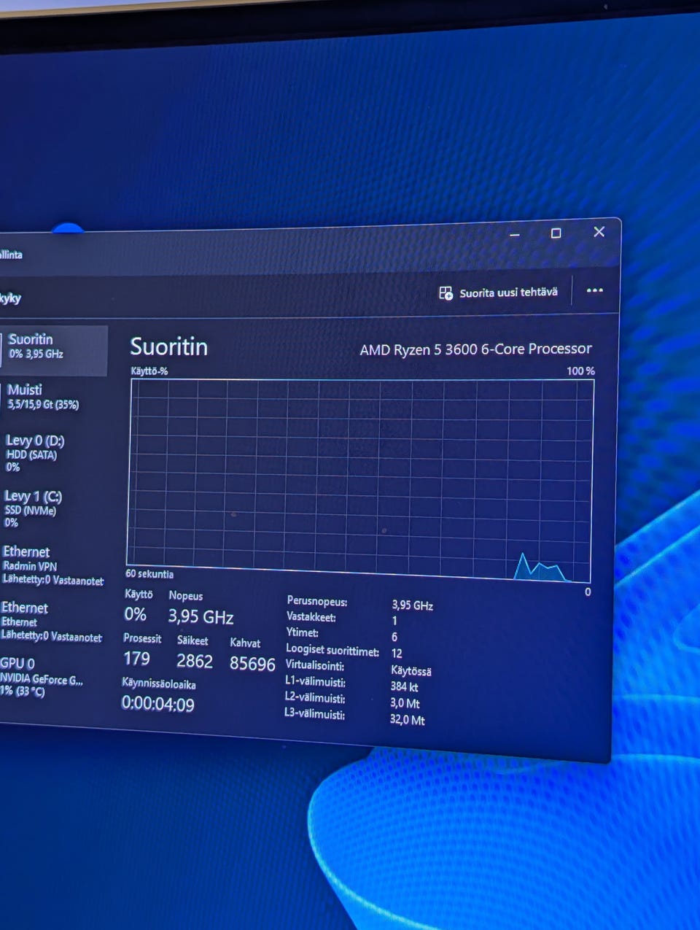700x930 pixels.
Task: Close the Task Manager window
Action: [599, 232]
